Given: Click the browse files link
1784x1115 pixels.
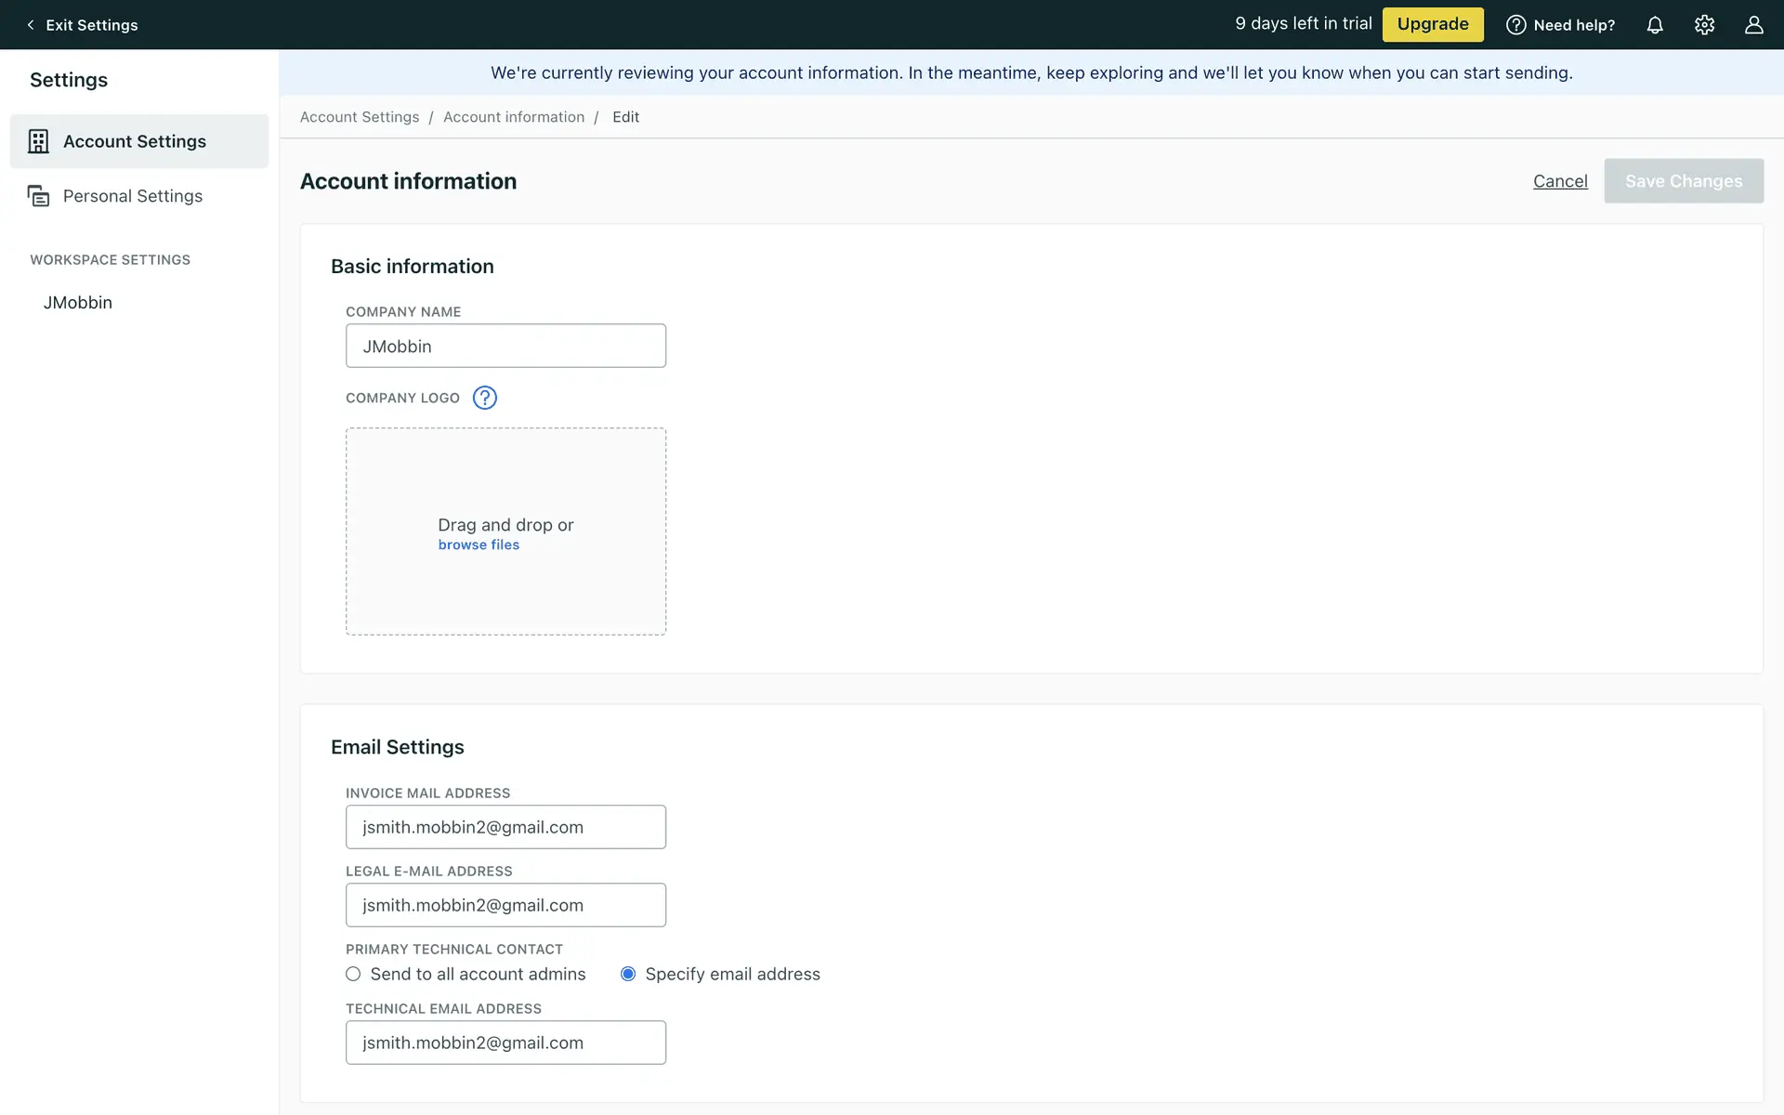Looking at the screenshot, I should (479, 545).
